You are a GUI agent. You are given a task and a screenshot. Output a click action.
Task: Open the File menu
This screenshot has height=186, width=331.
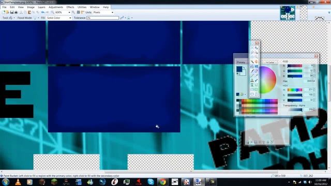pos(4,7)
